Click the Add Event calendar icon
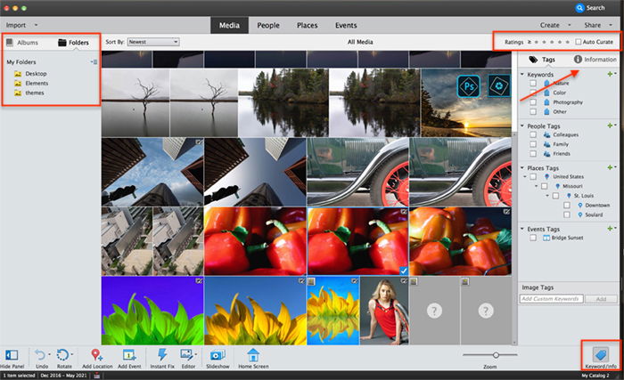 [x=129, y=355]
